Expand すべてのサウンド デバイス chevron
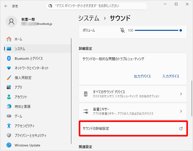This screenshot has width=193, height=151. [x=181, y=94]
